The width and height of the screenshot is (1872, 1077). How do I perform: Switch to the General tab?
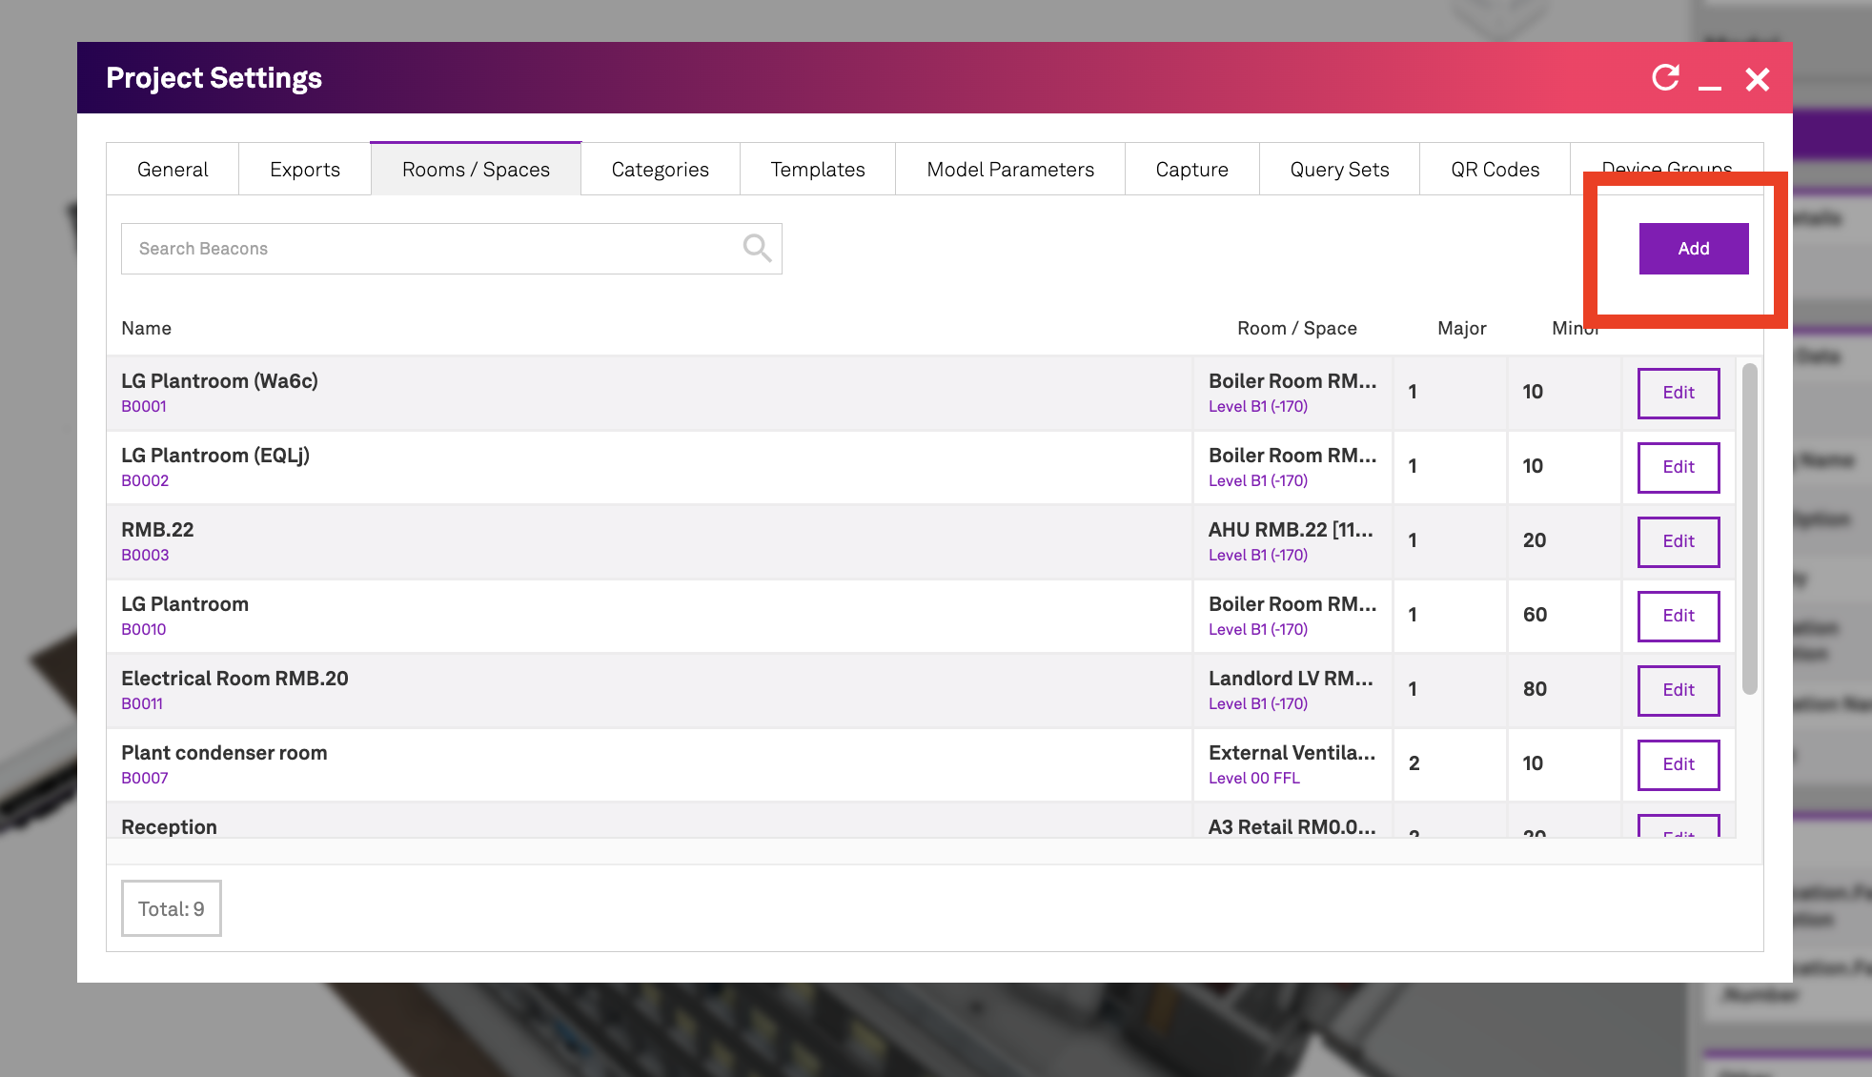(x=173, y=170)
